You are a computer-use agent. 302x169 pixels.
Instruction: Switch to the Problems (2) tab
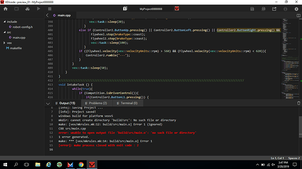tap(96, 103)
